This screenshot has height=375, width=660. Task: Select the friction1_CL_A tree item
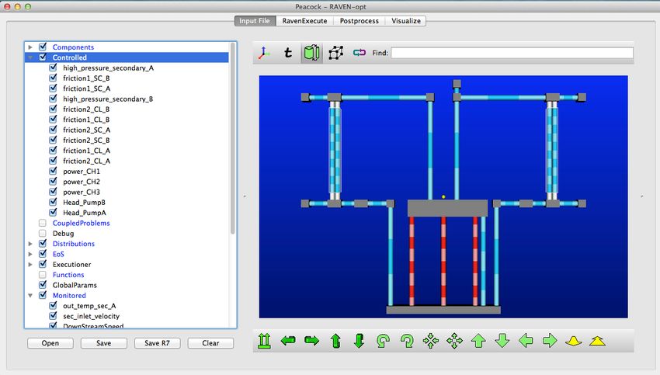click(87, 151)
